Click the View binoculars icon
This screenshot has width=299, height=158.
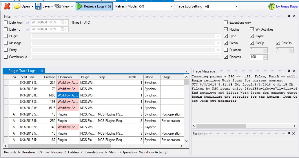tap(58, 6)
